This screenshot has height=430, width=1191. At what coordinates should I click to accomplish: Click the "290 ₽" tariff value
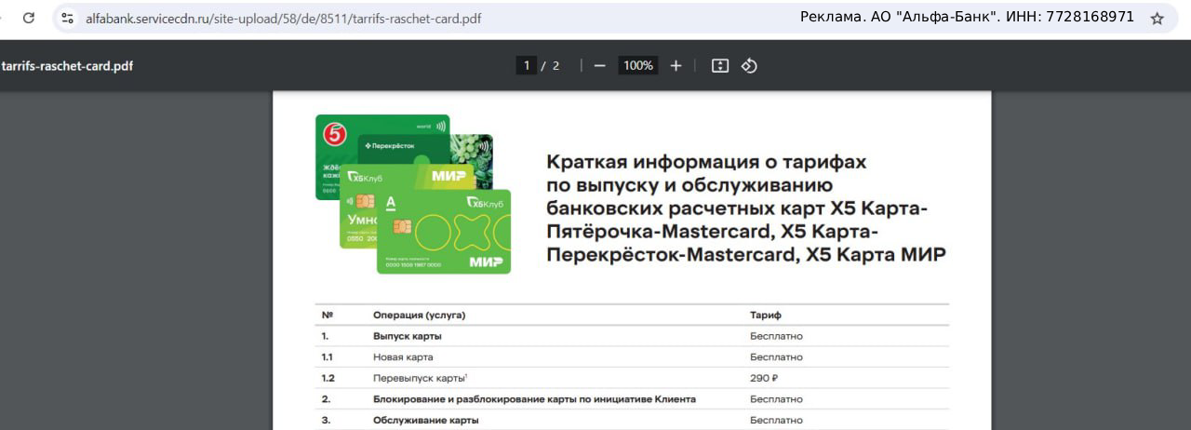(763, 378)
